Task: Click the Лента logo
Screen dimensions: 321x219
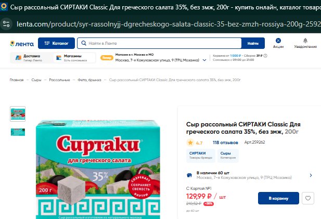Action: (x=22, y=44)
